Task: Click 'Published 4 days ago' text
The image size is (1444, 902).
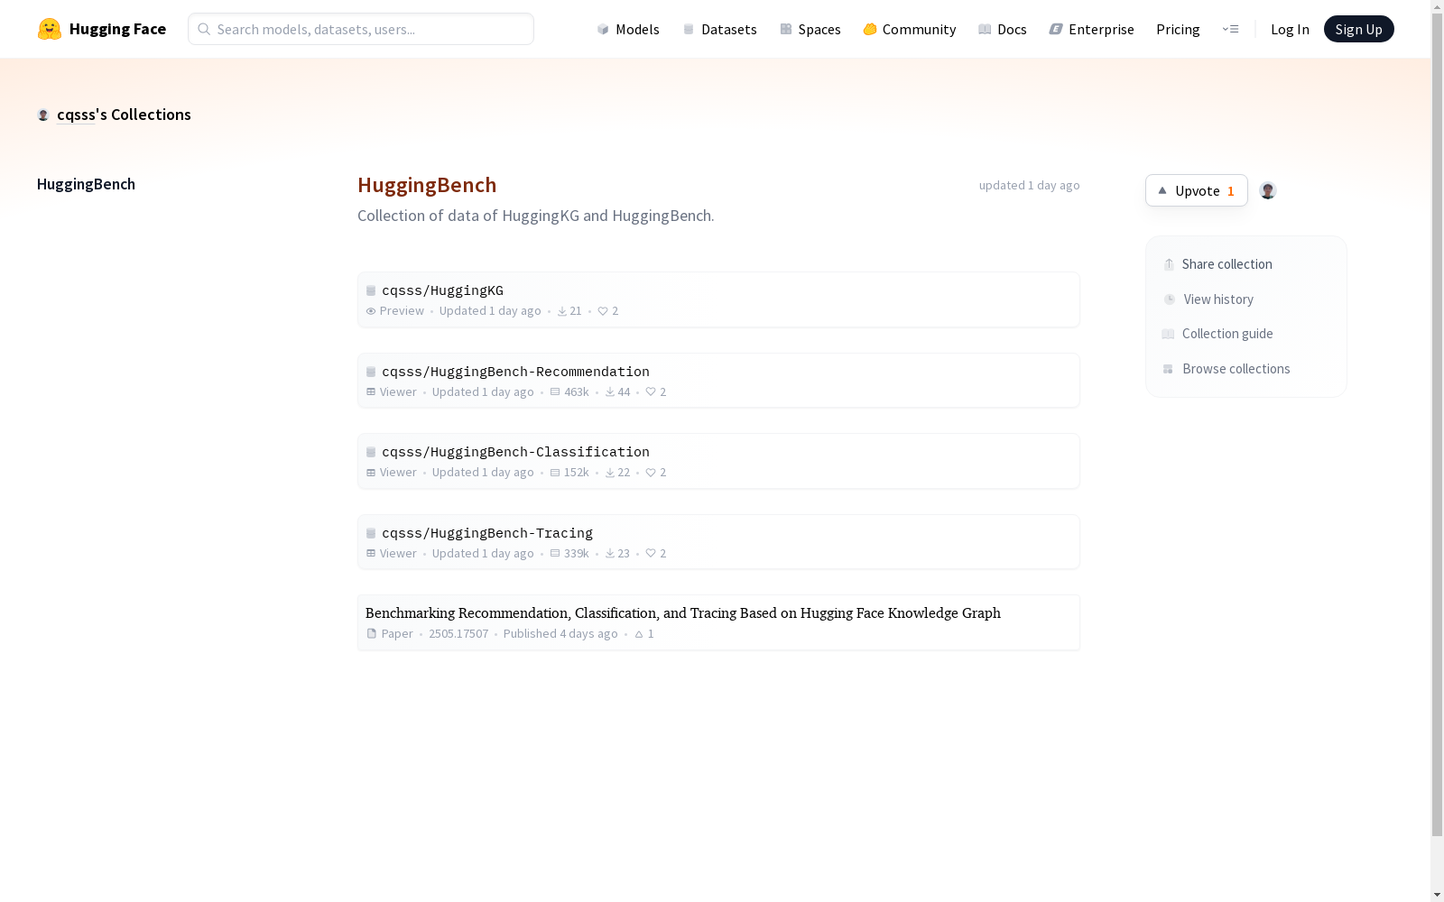Action: click(560, 634)
